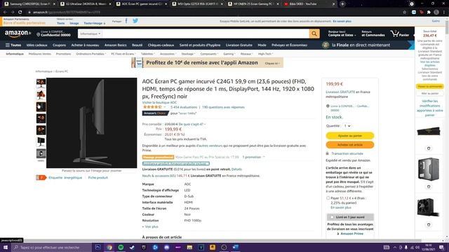Expand the Gaming submenu
This screenshot has width=449, height=252.
[x=229, y=54]
